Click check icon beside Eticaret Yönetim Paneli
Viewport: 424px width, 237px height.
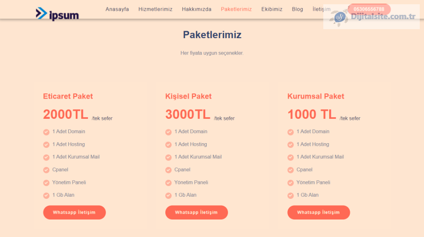pos(47,183)
